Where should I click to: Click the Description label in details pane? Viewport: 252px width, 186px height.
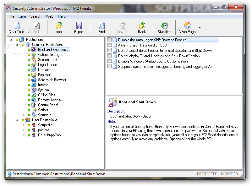[116, 111]
